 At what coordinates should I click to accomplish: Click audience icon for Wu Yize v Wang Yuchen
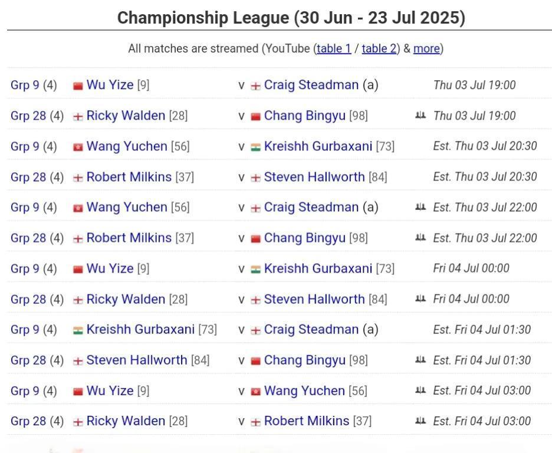coord(420,390)
